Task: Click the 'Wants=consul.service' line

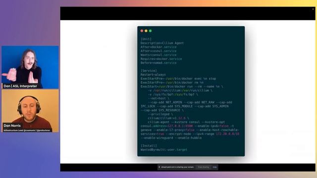Action: (x=158, y=55)
